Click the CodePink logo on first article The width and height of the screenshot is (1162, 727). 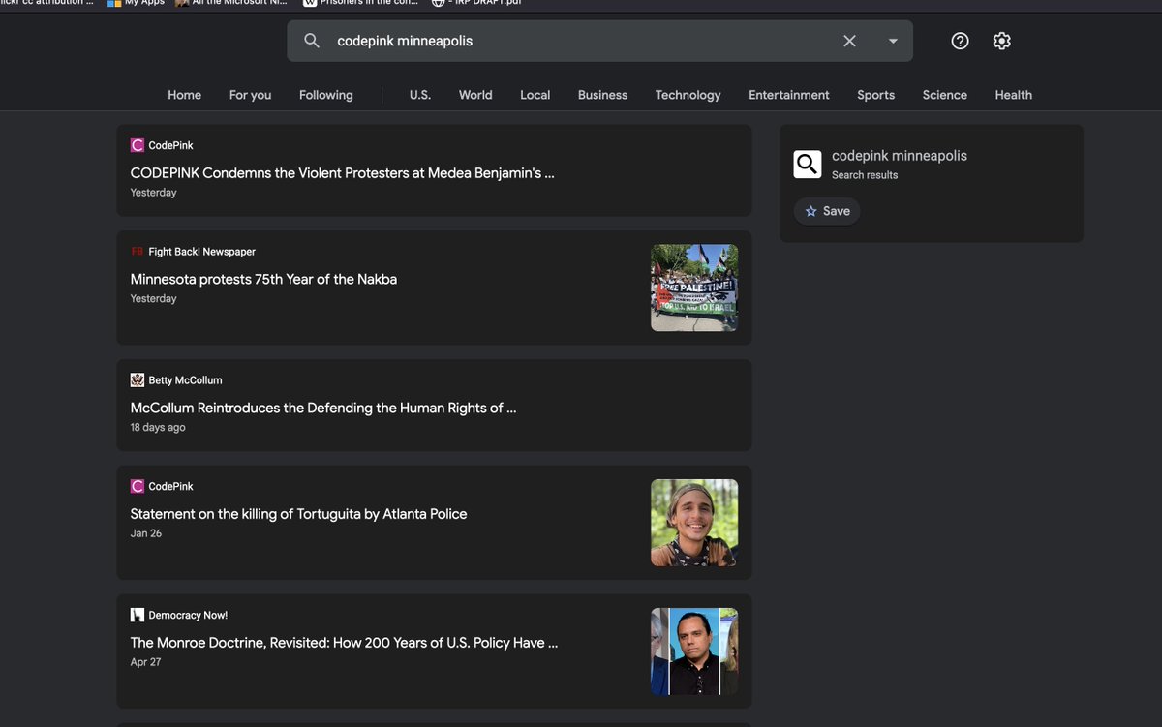coord(138,145)
